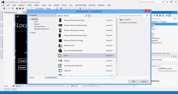This screenshot has width=178, height=94.
Task: Click the Add button
Action: coord(133,81)
